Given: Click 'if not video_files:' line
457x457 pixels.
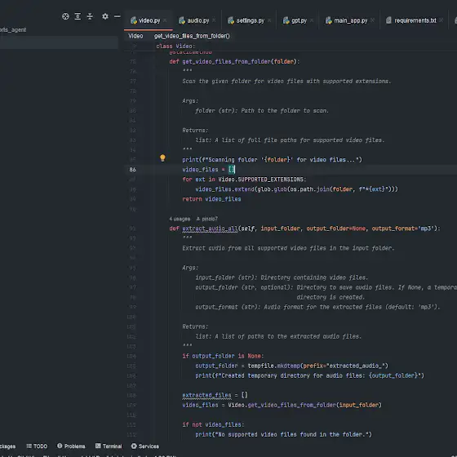Looking at the screenshot, I should [213, 424].
